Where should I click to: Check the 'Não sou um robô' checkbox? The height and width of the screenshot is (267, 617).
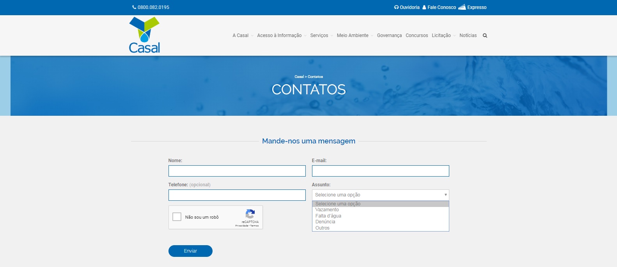click(177, 217)
